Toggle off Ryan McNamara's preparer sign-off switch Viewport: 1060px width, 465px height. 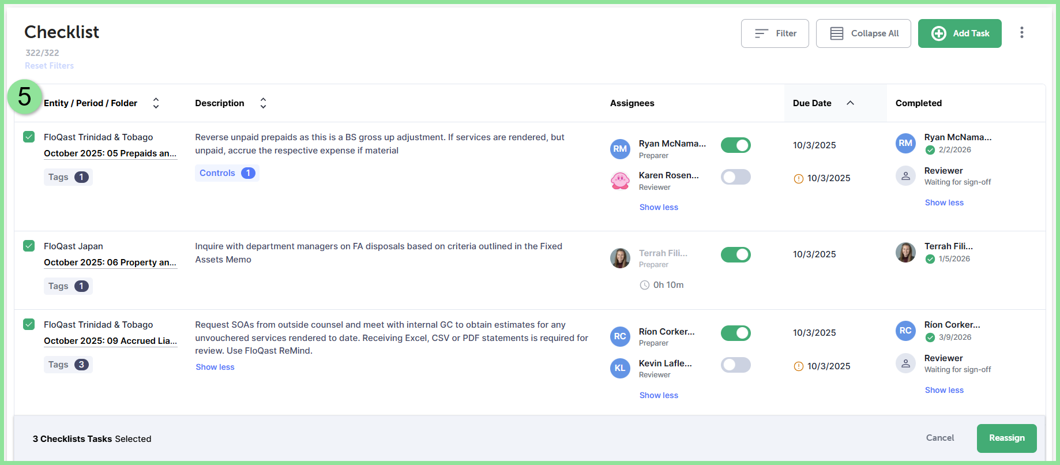(736, 145)
